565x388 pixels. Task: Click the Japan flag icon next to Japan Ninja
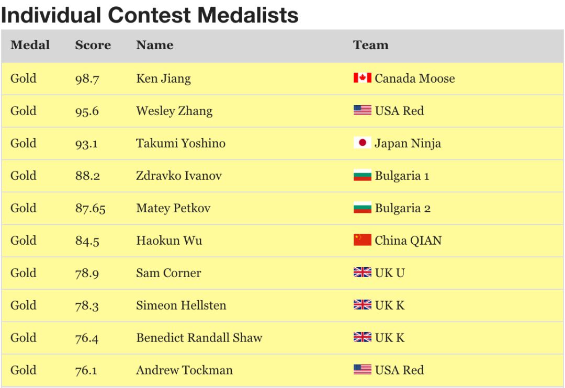[362, 143]
